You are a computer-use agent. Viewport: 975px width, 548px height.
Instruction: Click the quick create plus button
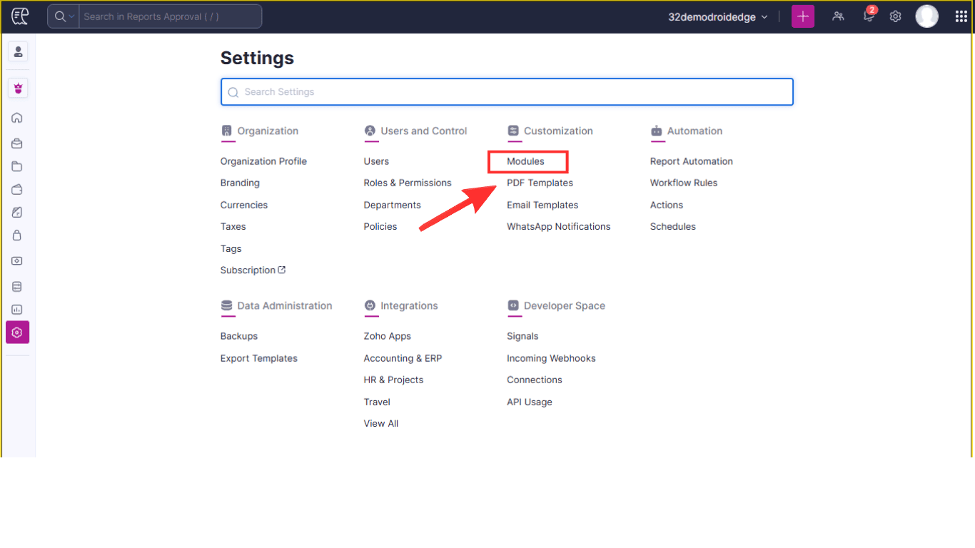803,16
